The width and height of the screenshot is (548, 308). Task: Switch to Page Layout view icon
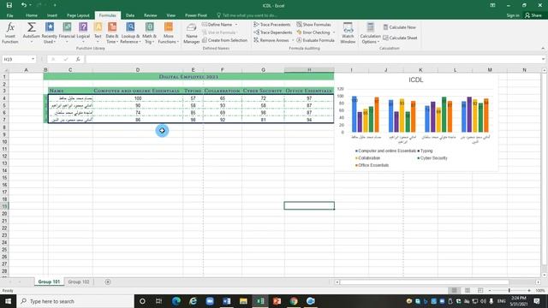[x=468, y=291]
